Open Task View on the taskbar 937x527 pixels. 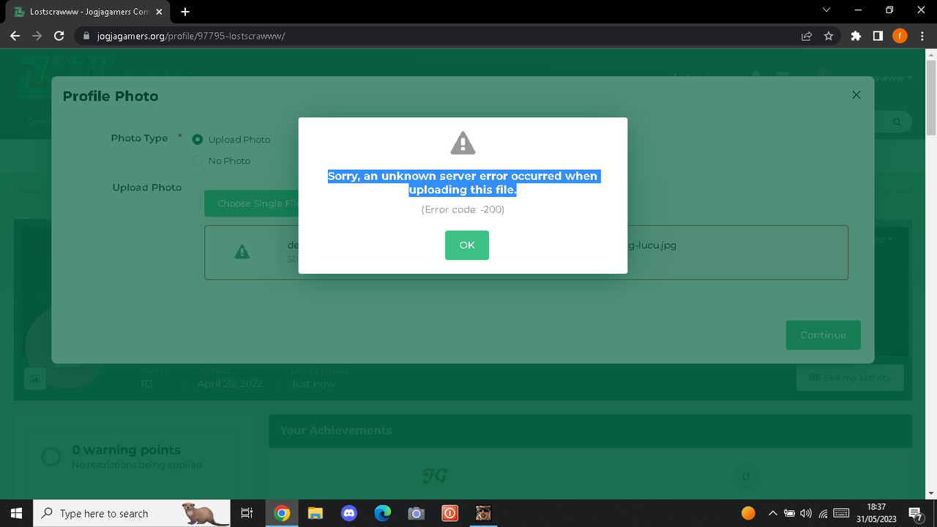247,513
